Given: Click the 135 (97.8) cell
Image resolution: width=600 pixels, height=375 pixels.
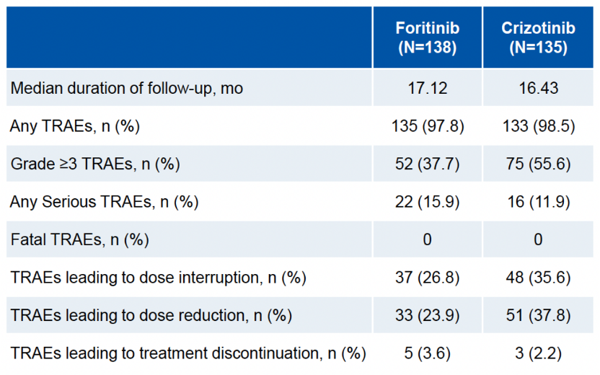Looking at the screenshot, I should (x=427, y=127).
